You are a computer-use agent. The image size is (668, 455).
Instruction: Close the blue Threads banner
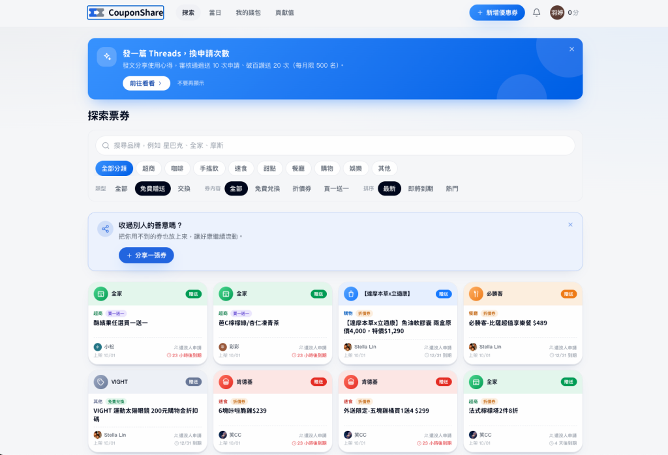pos(571,49)
